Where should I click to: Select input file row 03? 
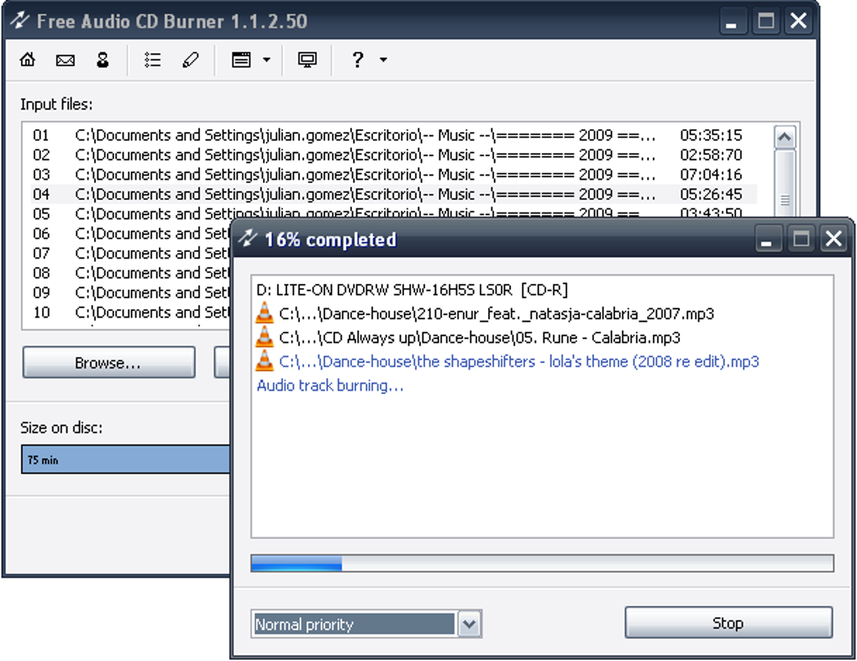click(393, 174)
